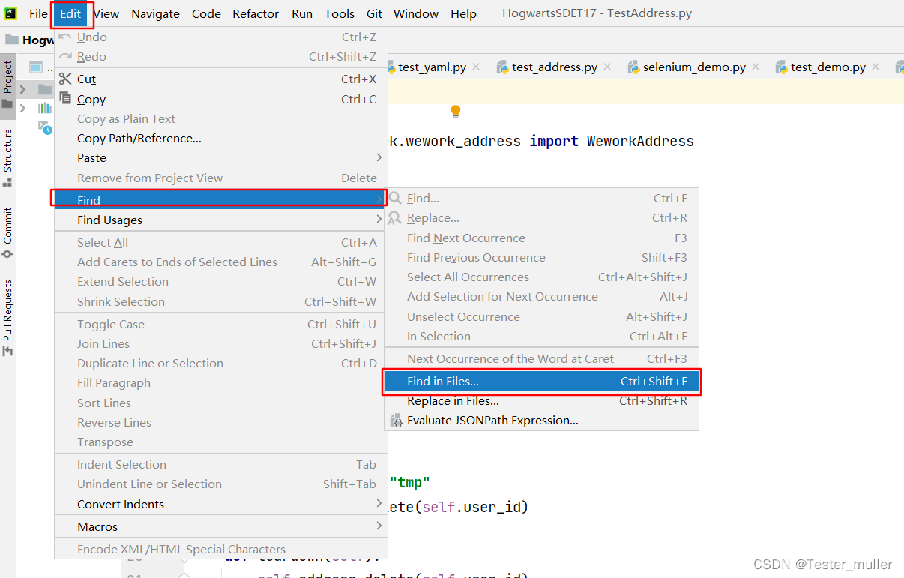
Task: Click the Python file icon on test_demo.py tab
Action: pos(781,67)
